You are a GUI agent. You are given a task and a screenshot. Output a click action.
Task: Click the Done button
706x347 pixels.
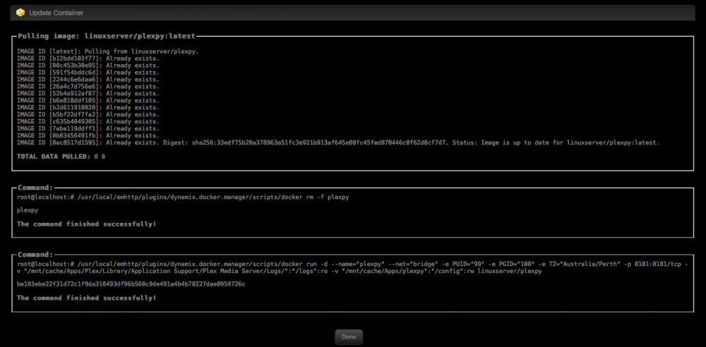349,336
